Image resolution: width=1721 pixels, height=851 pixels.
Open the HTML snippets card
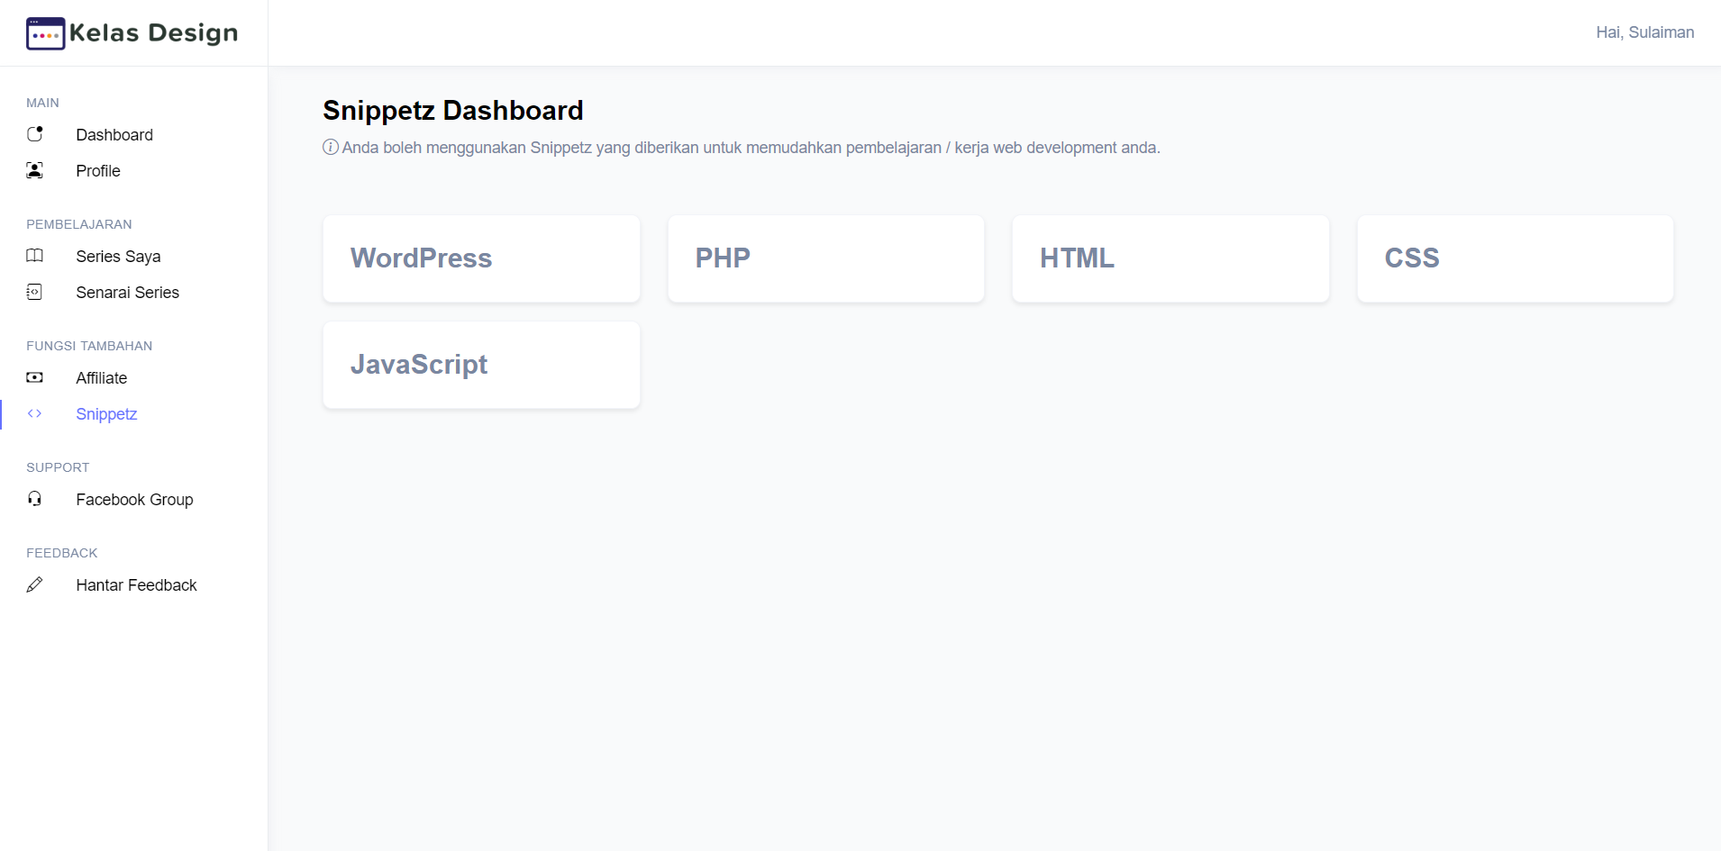pos(1170,258)
